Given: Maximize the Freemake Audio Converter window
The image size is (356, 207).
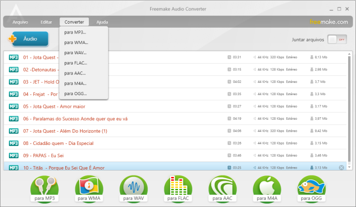Looking at the screenshot, I should (x=339, y=9).
